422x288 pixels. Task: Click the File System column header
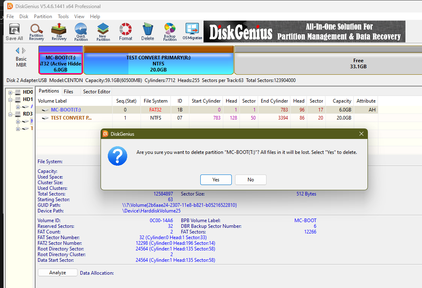point(155,101)
